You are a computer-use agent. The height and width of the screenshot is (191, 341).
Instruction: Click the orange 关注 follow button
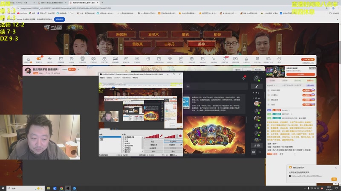[72, 69]
